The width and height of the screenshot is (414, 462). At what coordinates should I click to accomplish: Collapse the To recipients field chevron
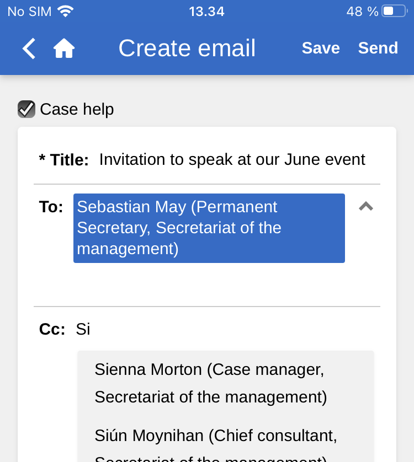click(x=366, y=207)
